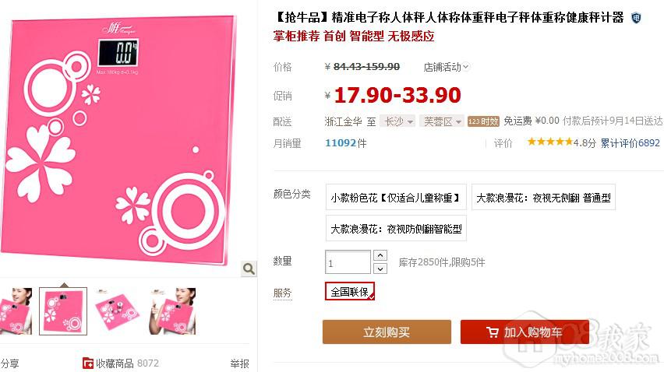Select the 小款粉色花 color option
The height and width of the screenshot is (372, 664).
[396, 197]
